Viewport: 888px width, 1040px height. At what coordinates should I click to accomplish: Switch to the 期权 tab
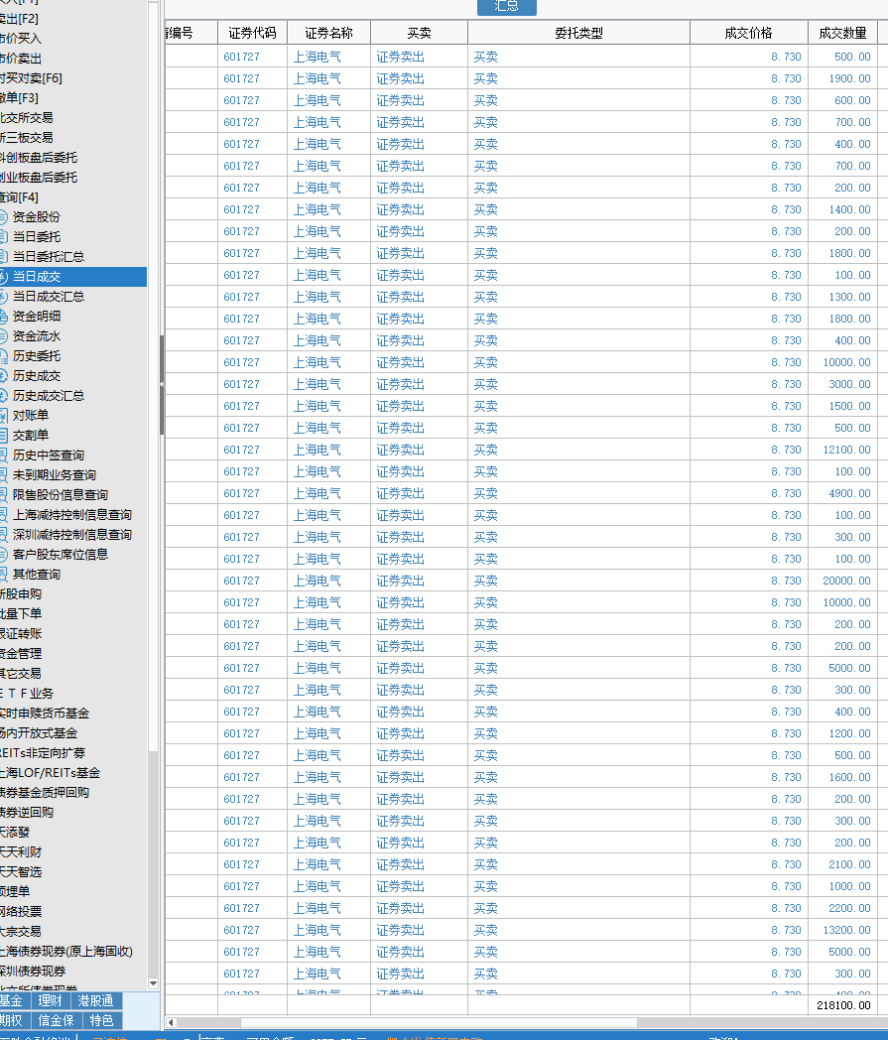tap(13, 1021)
